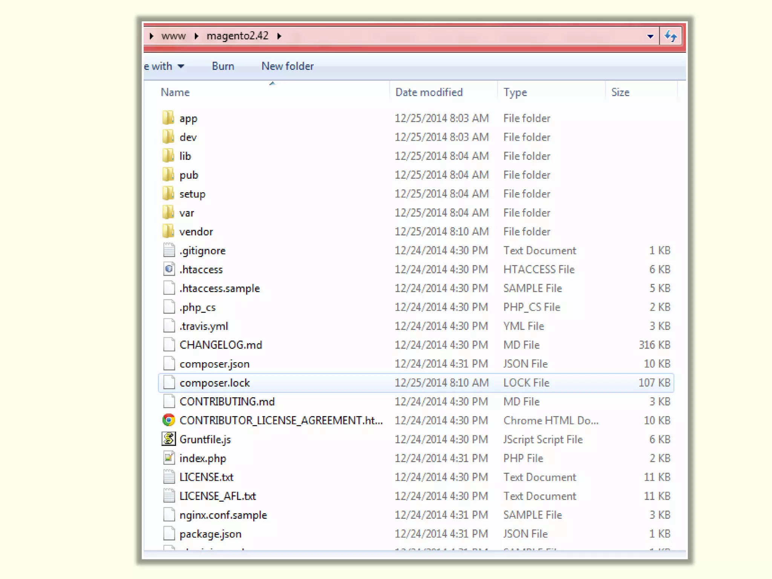772x579 pixels.
Task: Create a New folder from toolbar
Action: click(288, 66)
